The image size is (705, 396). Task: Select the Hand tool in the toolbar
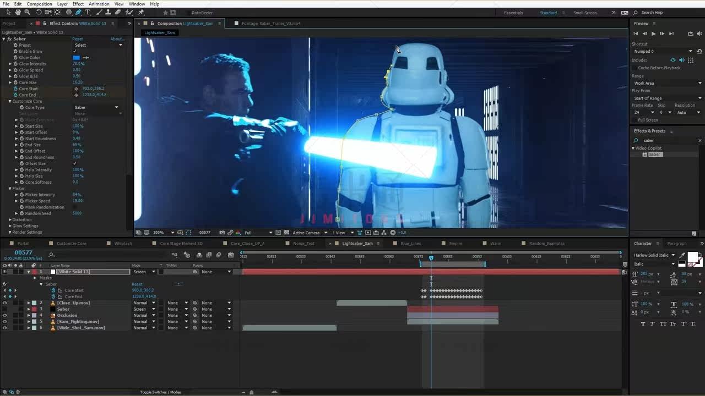coord(18,12)
